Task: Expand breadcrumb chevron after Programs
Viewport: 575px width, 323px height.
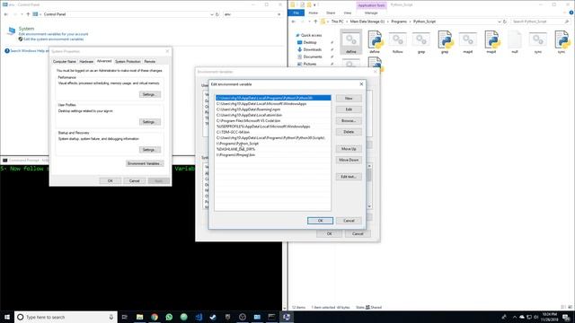Action: point(410,22)
